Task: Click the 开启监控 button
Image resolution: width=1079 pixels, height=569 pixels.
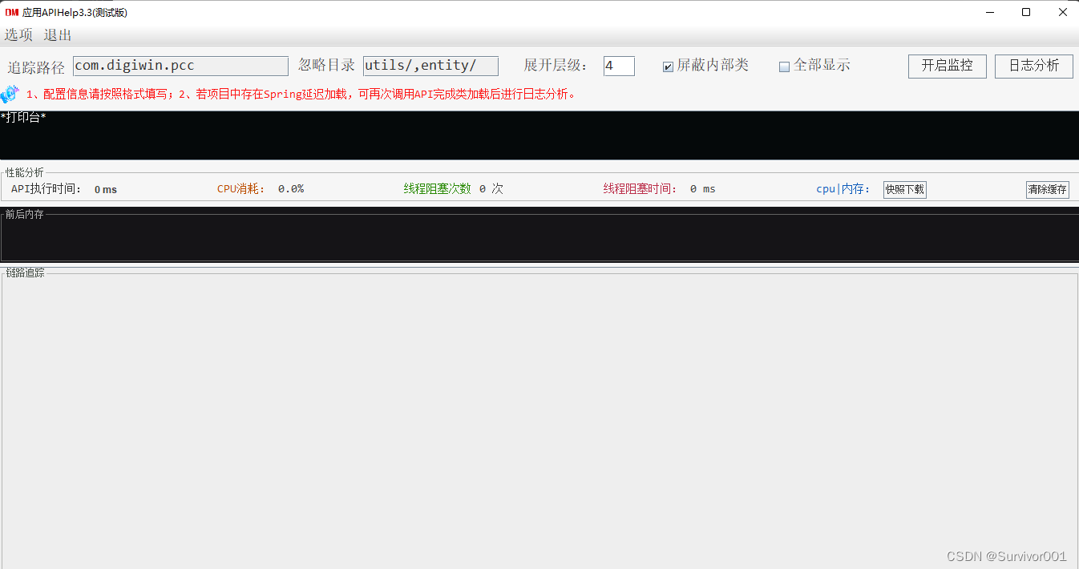Action: coord(947,67)
